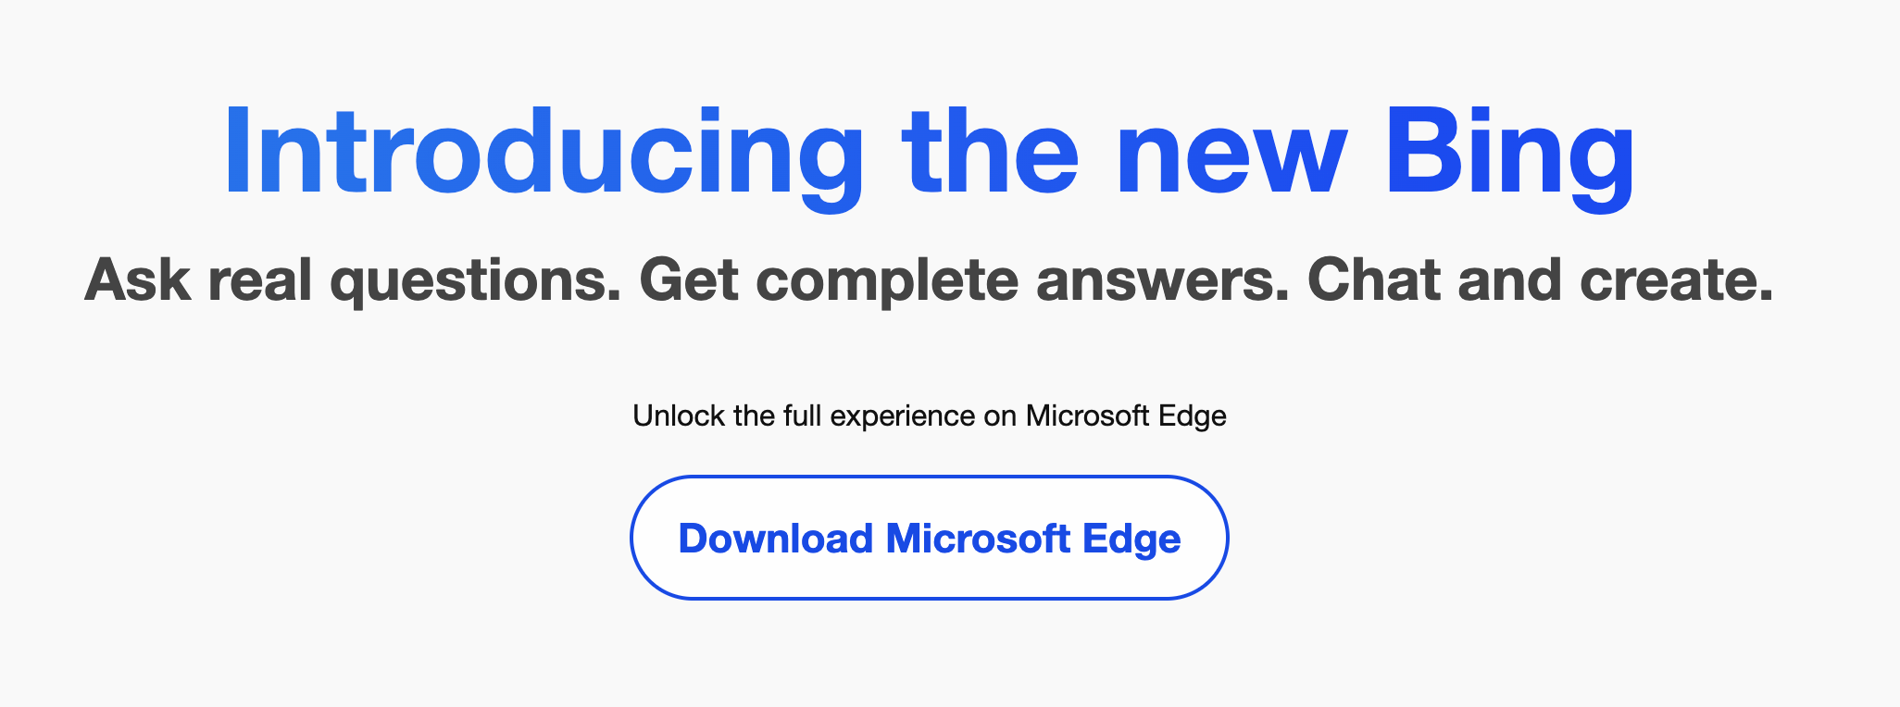Click the Download Microsoft Edge button
Screen dimensions: 1900x707
coord(929,538)
